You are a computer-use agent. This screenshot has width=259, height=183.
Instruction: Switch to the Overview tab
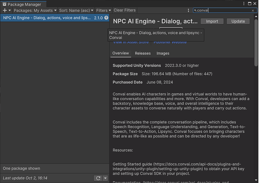[120, 53]
